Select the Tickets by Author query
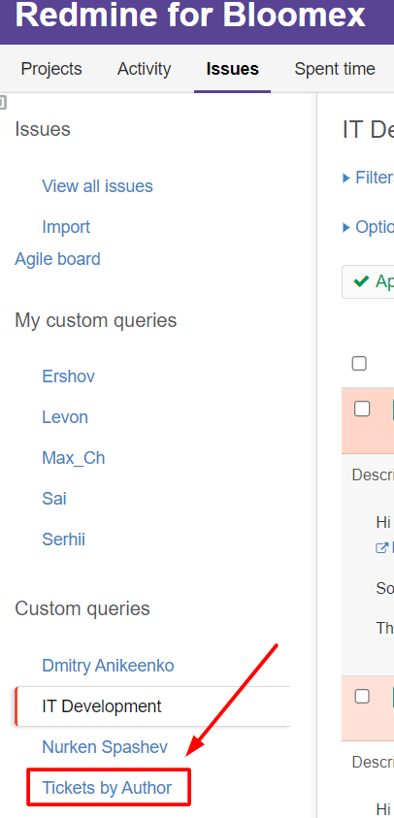The width and height of the screenshot is (394, 818). coord(107,787)
